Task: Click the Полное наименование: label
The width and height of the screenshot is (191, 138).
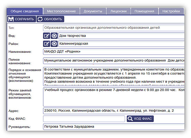Action: pos(20,61)
